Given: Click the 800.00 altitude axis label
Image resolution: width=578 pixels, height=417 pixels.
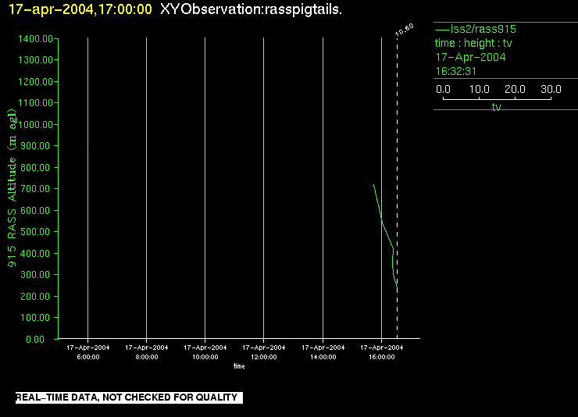Looking at the screenshot, I should coord(35,168).
